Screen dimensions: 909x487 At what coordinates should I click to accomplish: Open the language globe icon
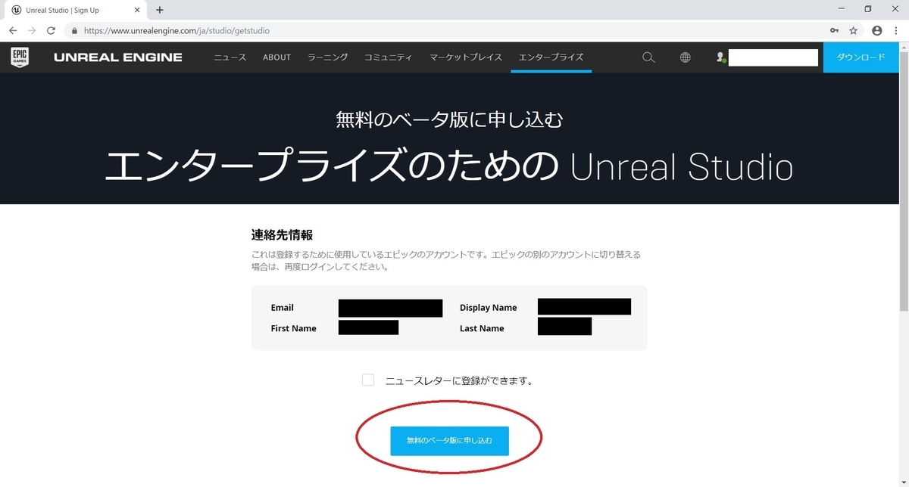686,57
